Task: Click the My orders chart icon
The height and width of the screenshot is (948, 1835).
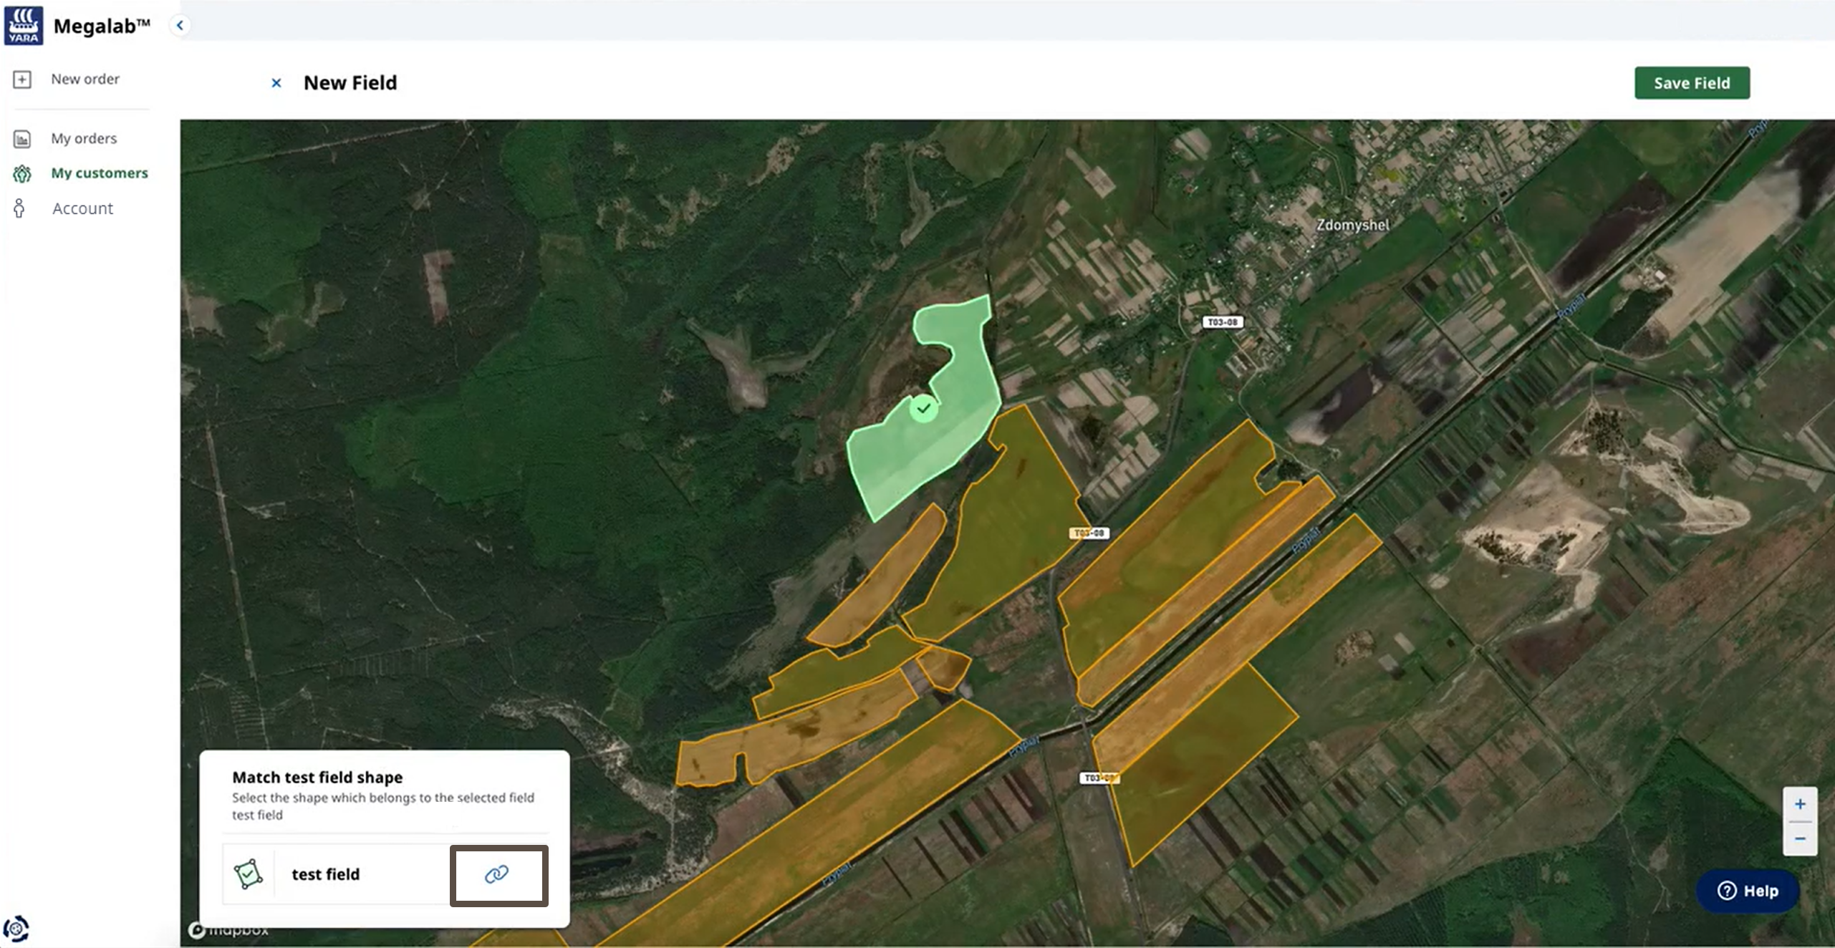Action: click(22, 139)
